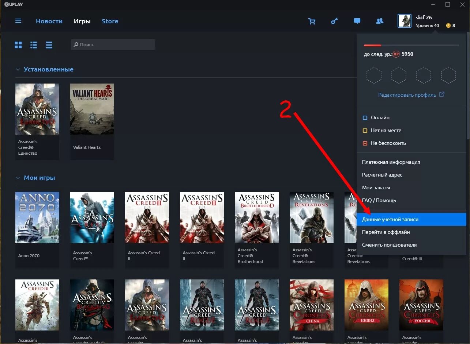Open Assassin's Creed Chronicles China cover

point(312,305)
